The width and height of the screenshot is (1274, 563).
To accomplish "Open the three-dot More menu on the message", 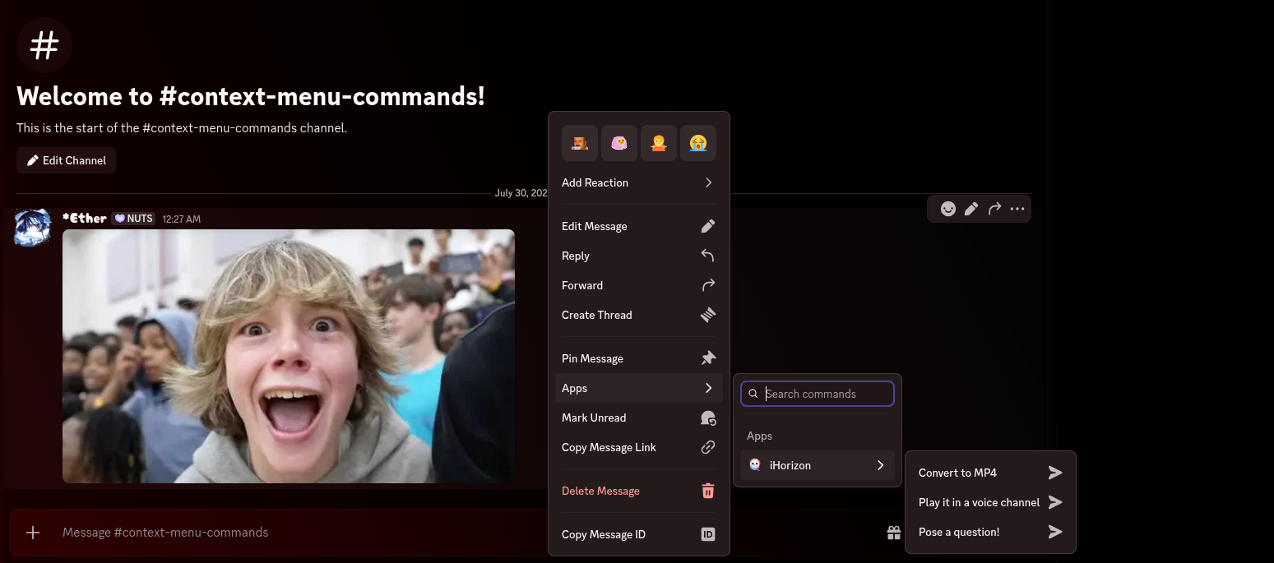I will coord(1017,209).
